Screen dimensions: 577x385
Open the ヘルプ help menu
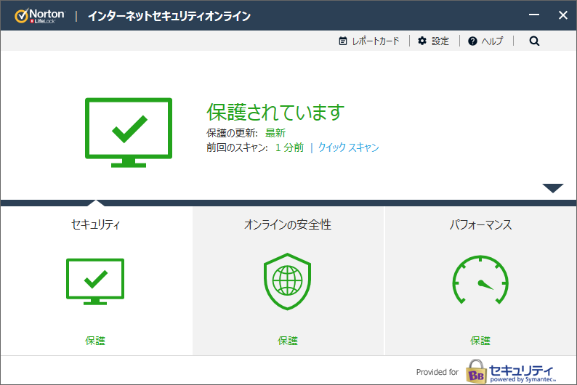click(x=485, y=41)
